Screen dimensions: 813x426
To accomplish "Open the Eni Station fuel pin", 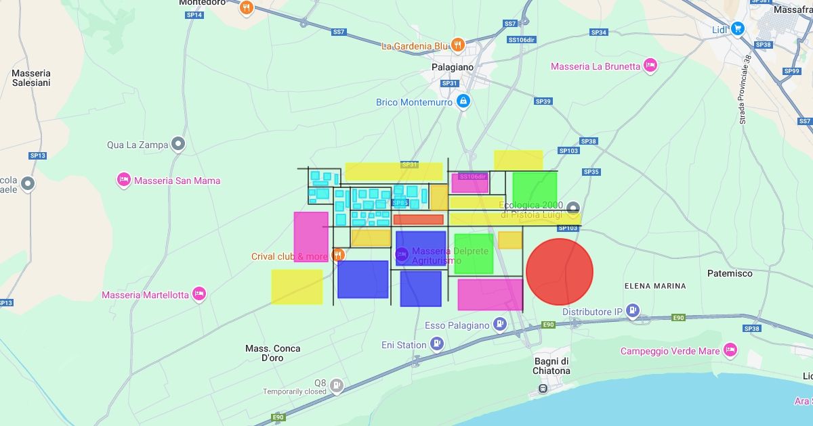I will (x=437, y=345).
